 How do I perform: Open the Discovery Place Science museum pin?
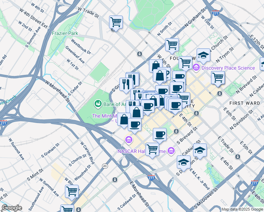196,68
